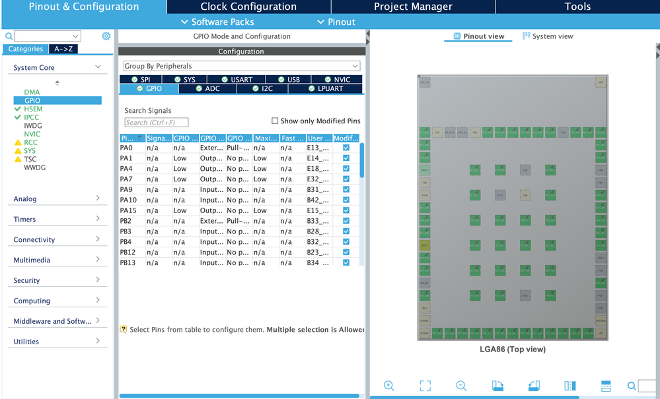Click the System view grid icon
Image resolution: width=660 pixels, height=399 pixels.
click(526, 36)
